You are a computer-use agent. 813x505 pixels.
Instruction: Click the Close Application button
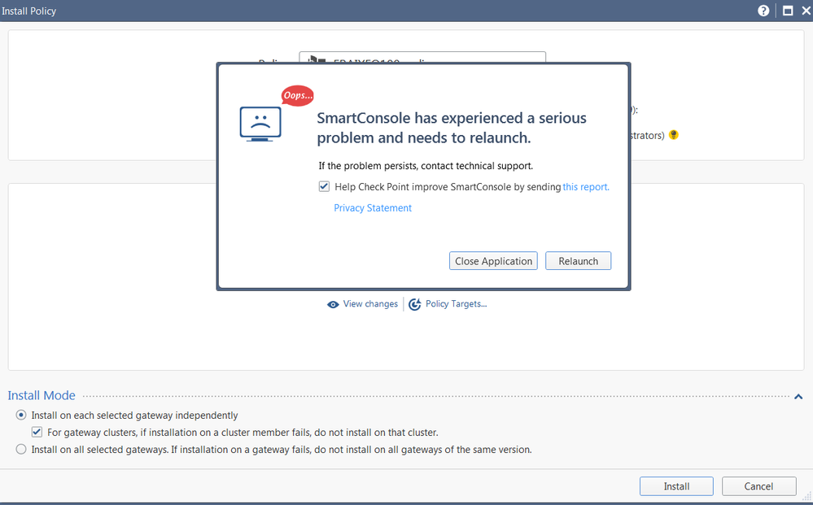pos(493,261)
